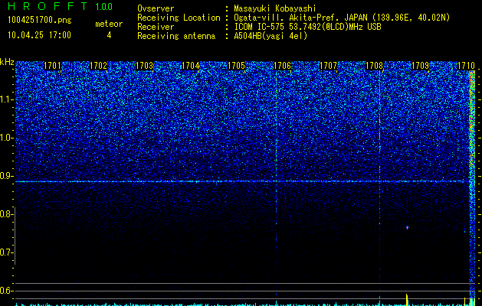Viewport: 482px width, 306px height.
Task: Click the 1707 time marker
Action: 328,66
